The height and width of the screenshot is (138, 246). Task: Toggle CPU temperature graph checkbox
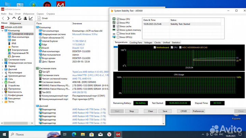172,47
